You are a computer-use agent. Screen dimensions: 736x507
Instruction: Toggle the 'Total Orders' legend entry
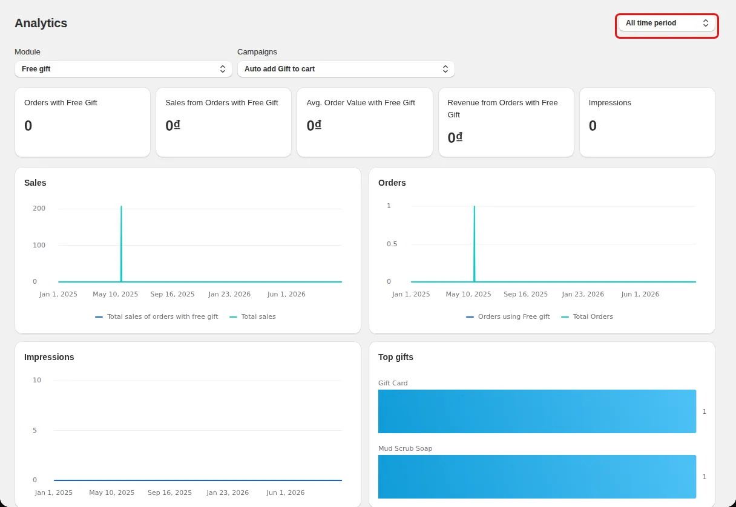[x=587, y=316]
